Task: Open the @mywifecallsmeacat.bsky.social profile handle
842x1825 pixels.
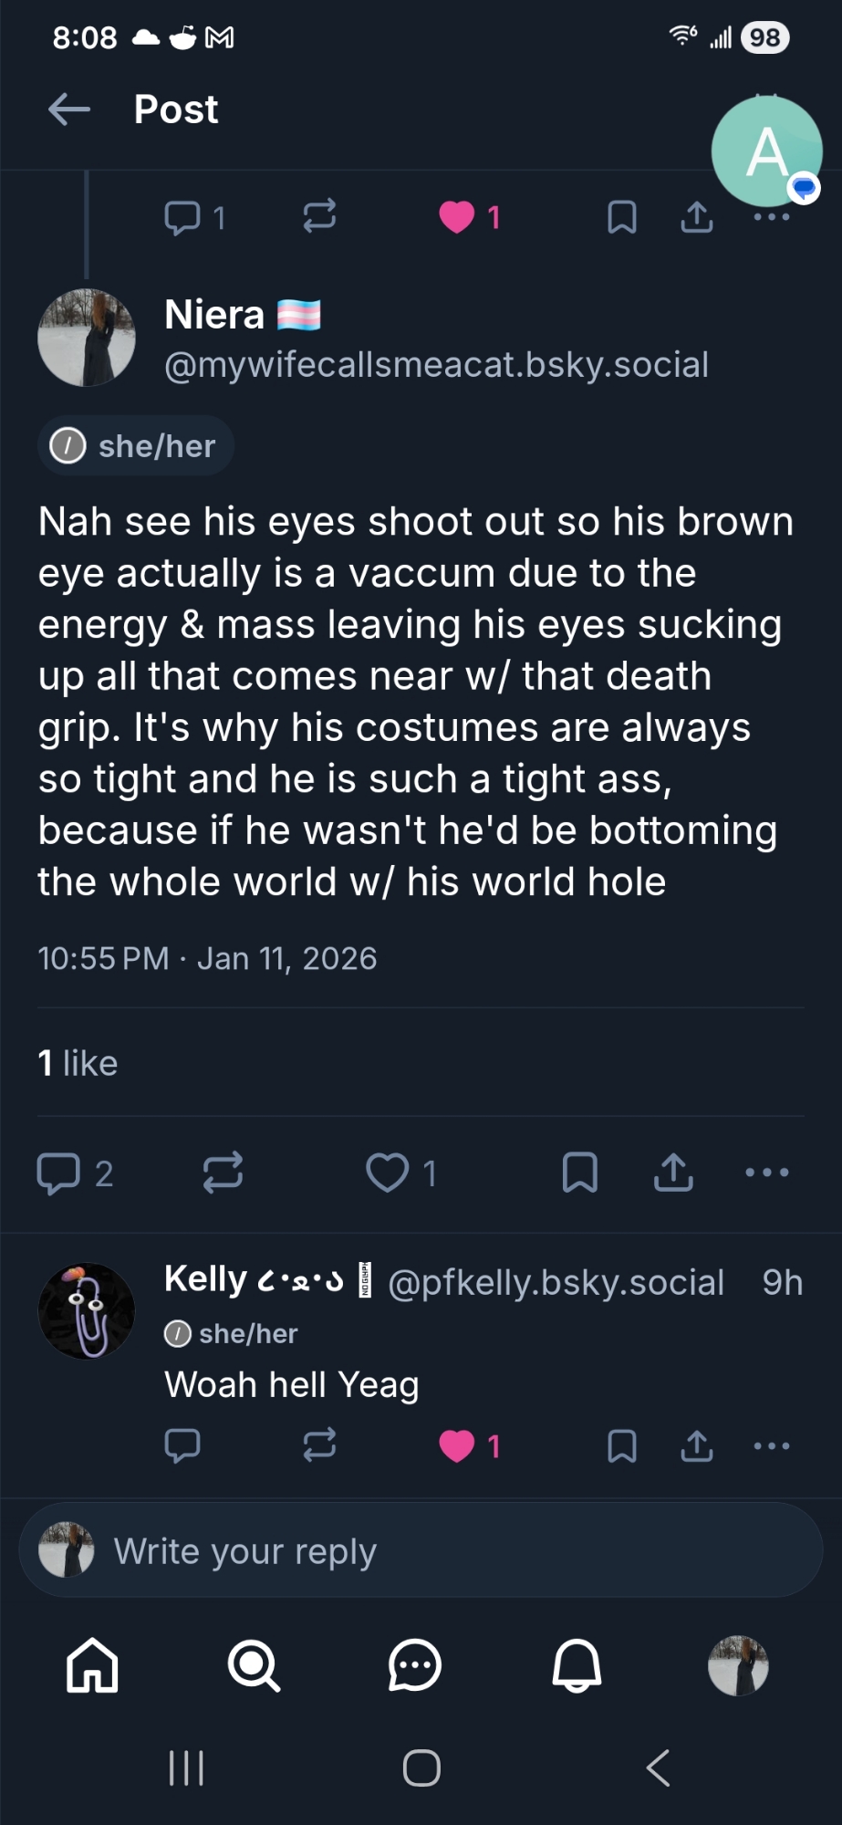Action: point(436,365)
